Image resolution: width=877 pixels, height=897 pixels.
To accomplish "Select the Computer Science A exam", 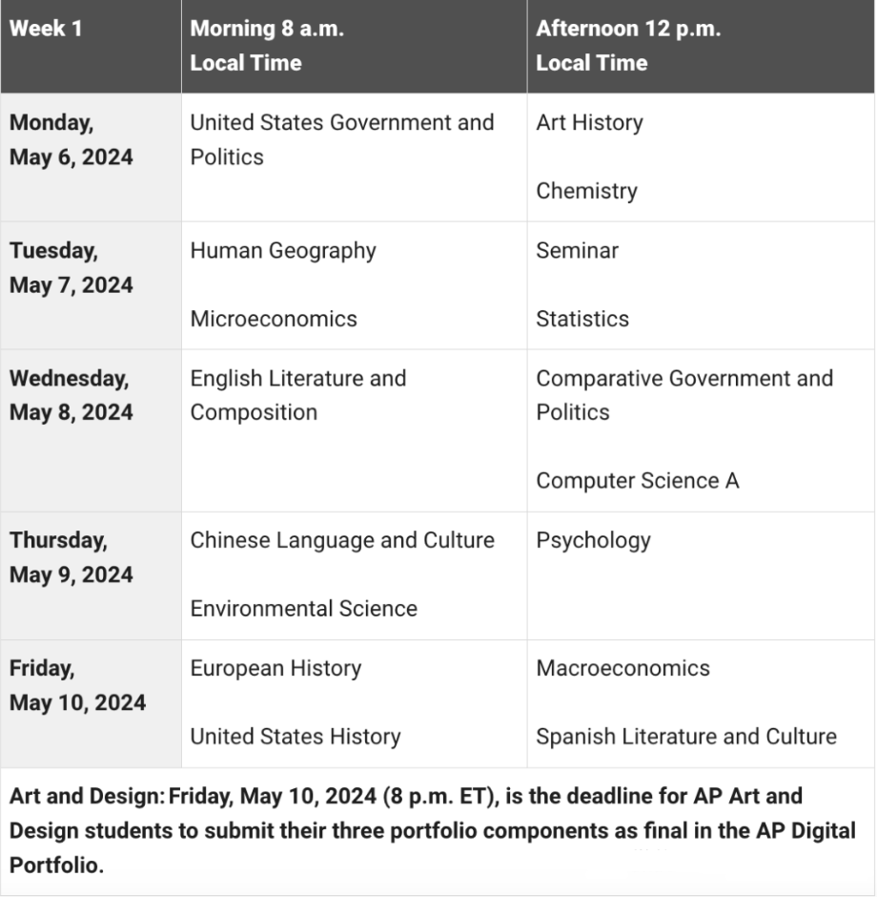I will [637, 481].
